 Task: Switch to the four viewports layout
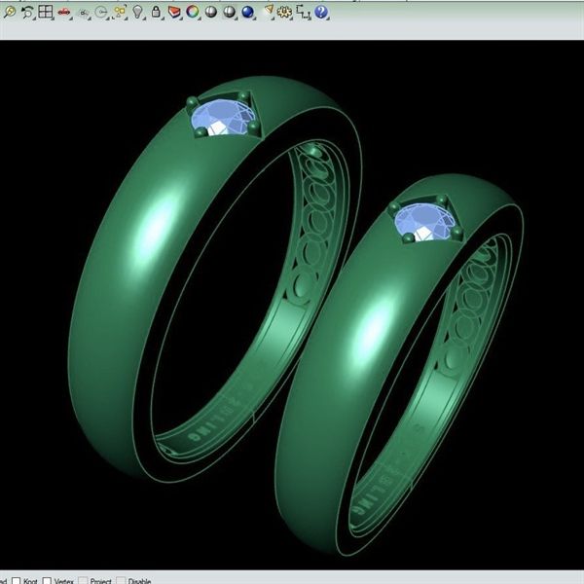pyautogui.click(x=46, y=12)
